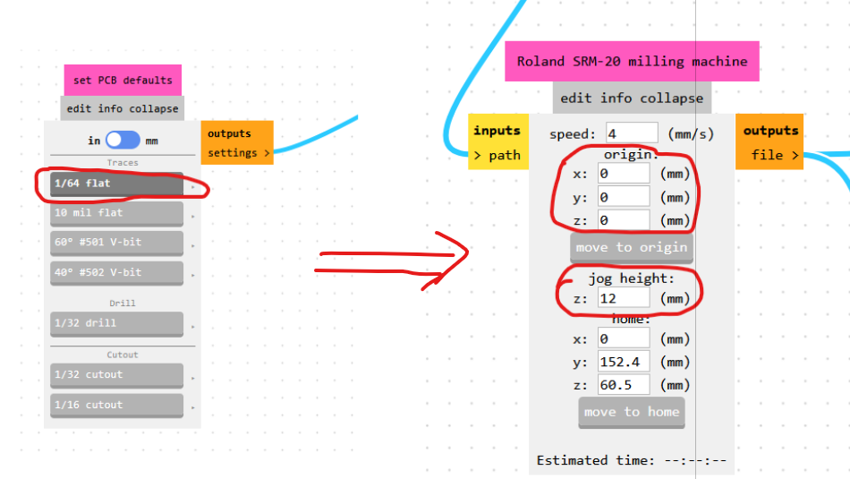850x479 pixels.
Task: Select the 1/32 drill preset
Action: pos(116,324)
